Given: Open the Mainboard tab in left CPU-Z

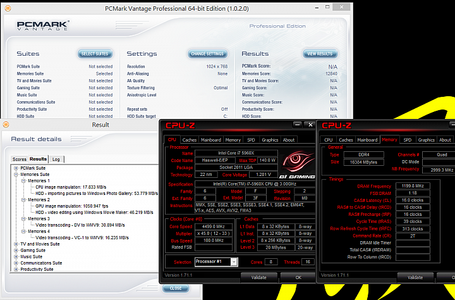Looking at the screenshot, I should (x=211, y=140).
